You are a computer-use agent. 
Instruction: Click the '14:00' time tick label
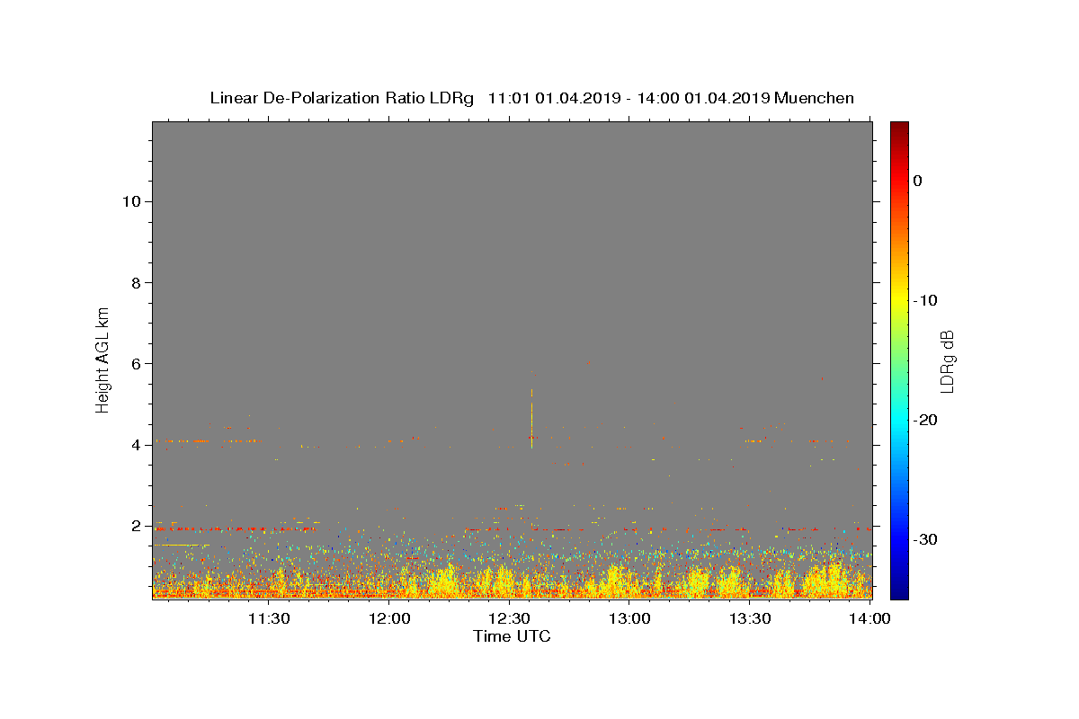click(x=869, y=618)
